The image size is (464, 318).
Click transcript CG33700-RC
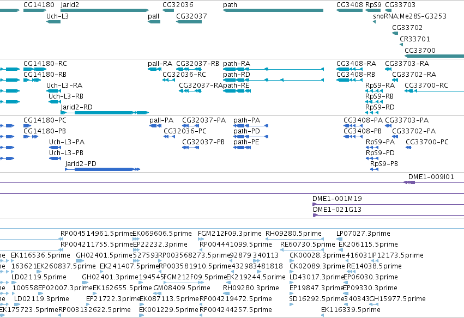tap(426, 85)
